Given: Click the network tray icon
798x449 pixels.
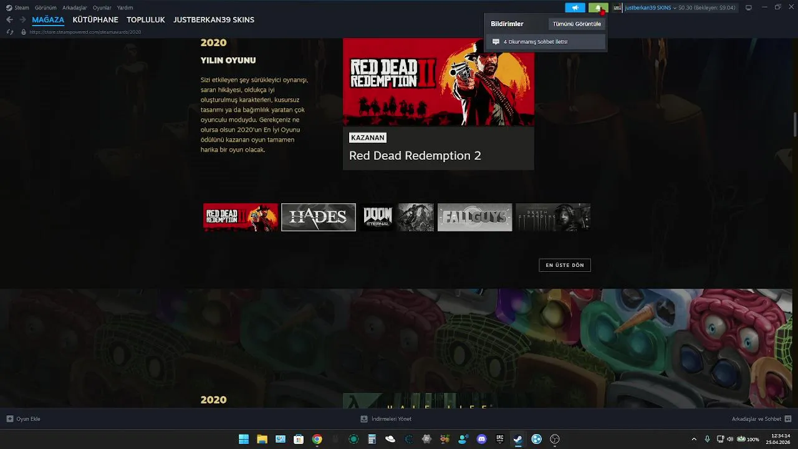Looking at the screenshot, I should [x=720, y=439].
